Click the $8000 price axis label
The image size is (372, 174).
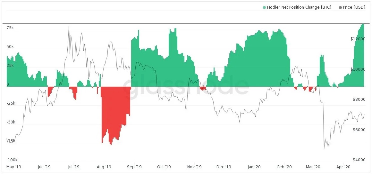(359, 100)
